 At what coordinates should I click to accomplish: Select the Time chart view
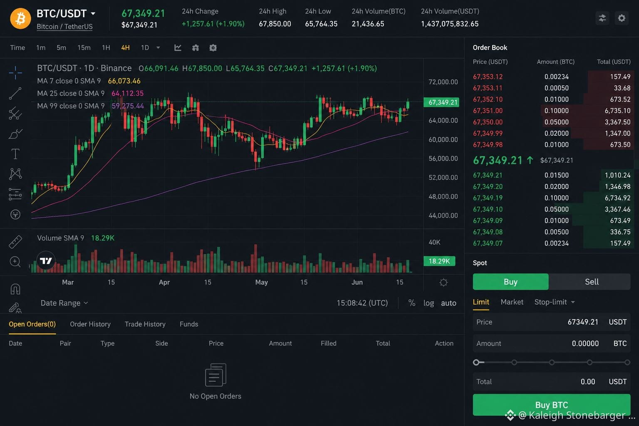(x=17, y=48)
